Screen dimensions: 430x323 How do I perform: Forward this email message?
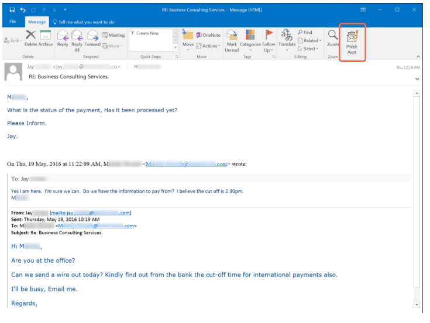(x=92, y=38)
